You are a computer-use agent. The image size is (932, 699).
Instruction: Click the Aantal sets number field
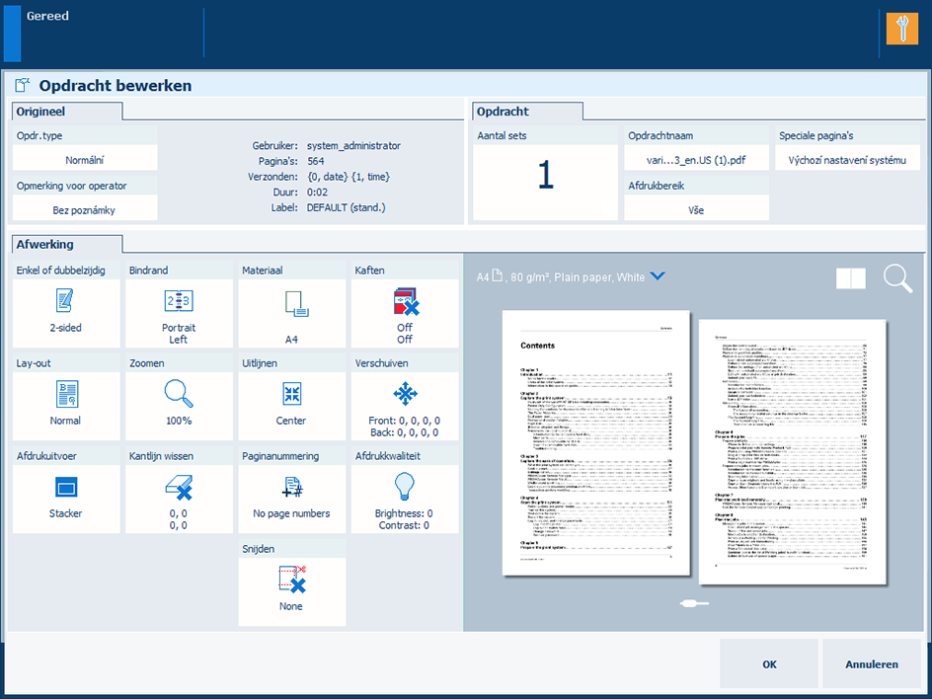[545, 175]
